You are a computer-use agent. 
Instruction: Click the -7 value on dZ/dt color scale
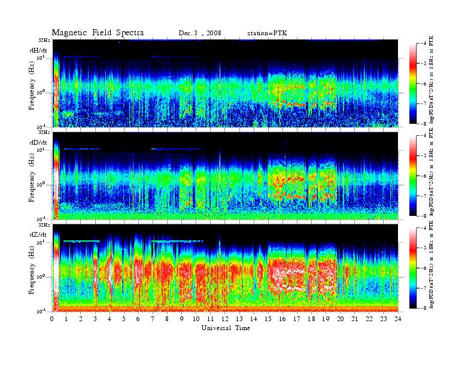(x=424, y=288)
